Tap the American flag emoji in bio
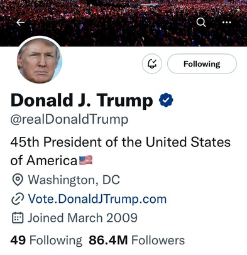 86,160
